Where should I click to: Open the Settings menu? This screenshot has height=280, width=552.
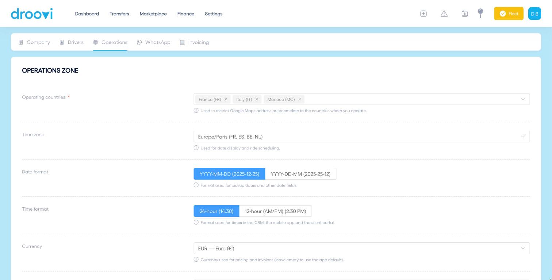214,14
